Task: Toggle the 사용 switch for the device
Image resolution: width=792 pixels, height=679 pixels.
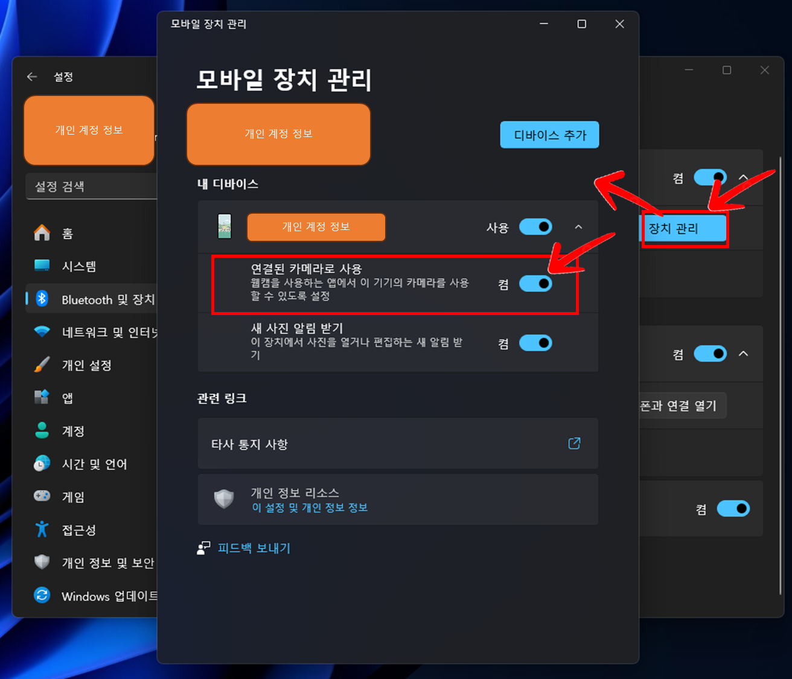Action: (x=535, y=227)
